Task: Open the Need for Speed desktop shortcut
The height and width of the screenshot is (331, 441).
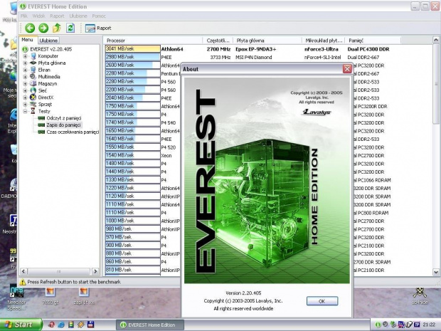Action: [16, 296]
